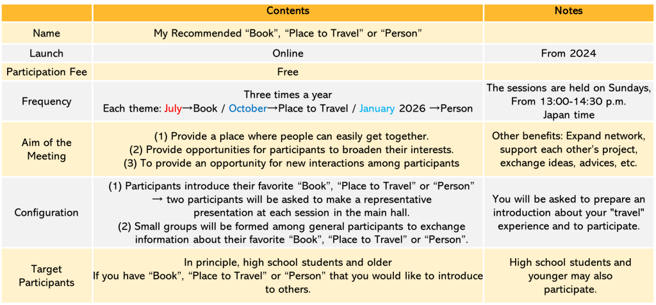The width and height of the screenshot is (656, 305).
Task: Click the Participation Fee row label
Action: pos(46,72)
